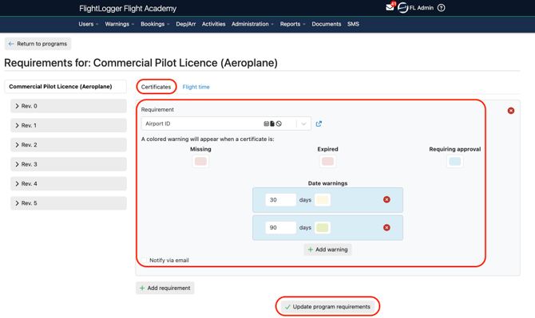The width and height of the screenshot is (535, 318).
Task: Open the Warnings dropdown menu
Action: (120, 24)
